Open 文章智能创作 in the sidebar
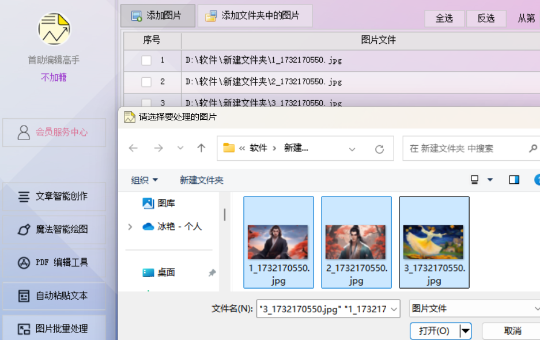The image size is (540, 340). tap(54, 197)
